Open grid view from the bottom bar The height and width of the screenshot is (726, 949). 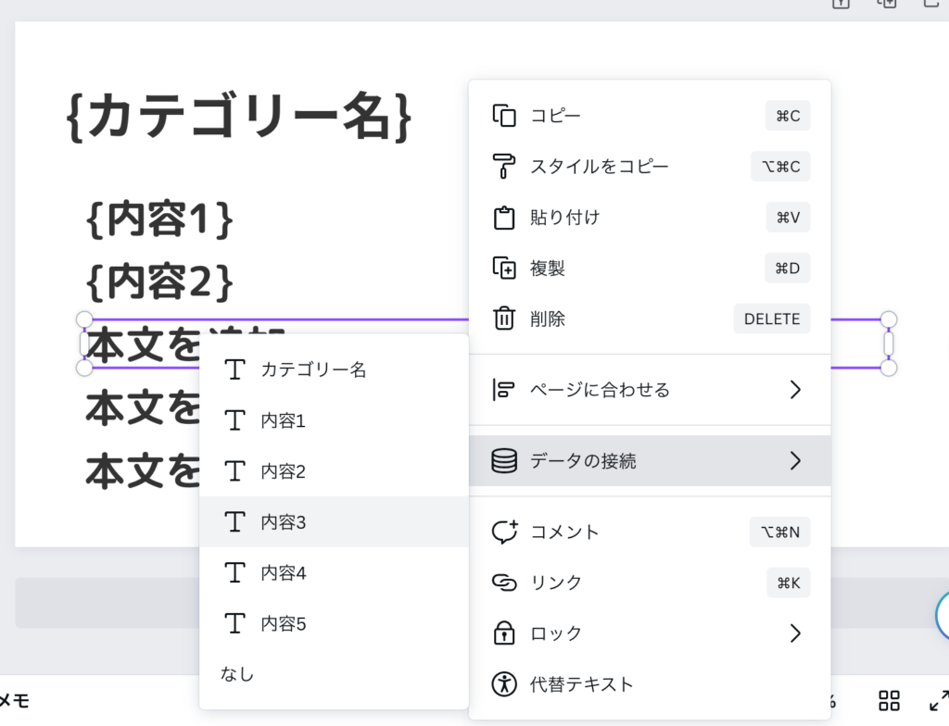[x=889, y=701]
